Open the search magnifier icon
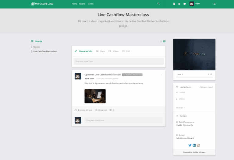The width and height of the screenshot is (234, 160). [x=158, y=4]
